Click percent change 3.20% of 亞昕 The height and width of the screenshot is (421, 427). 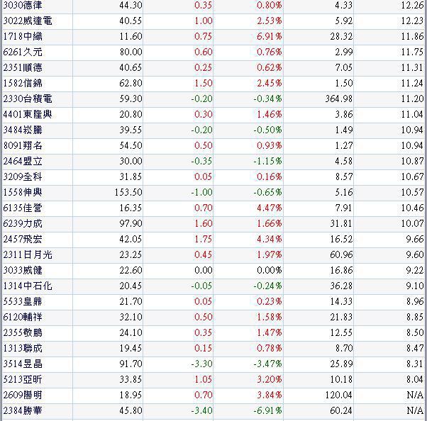[270, 379]
